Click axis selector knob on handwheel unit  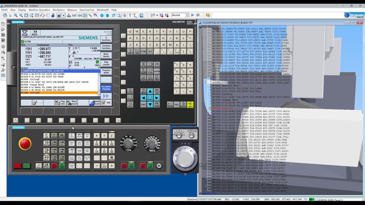coord(179,135)
